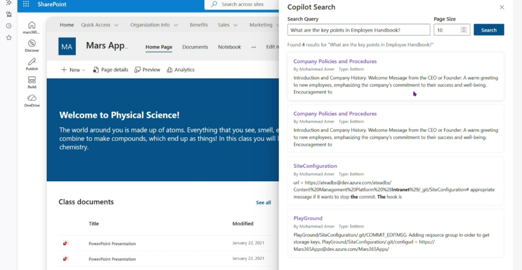Image resolution: width=522 pixels, height=270 pixels.
Task: Click the MA site logo tile
Action: click(67, 46)
